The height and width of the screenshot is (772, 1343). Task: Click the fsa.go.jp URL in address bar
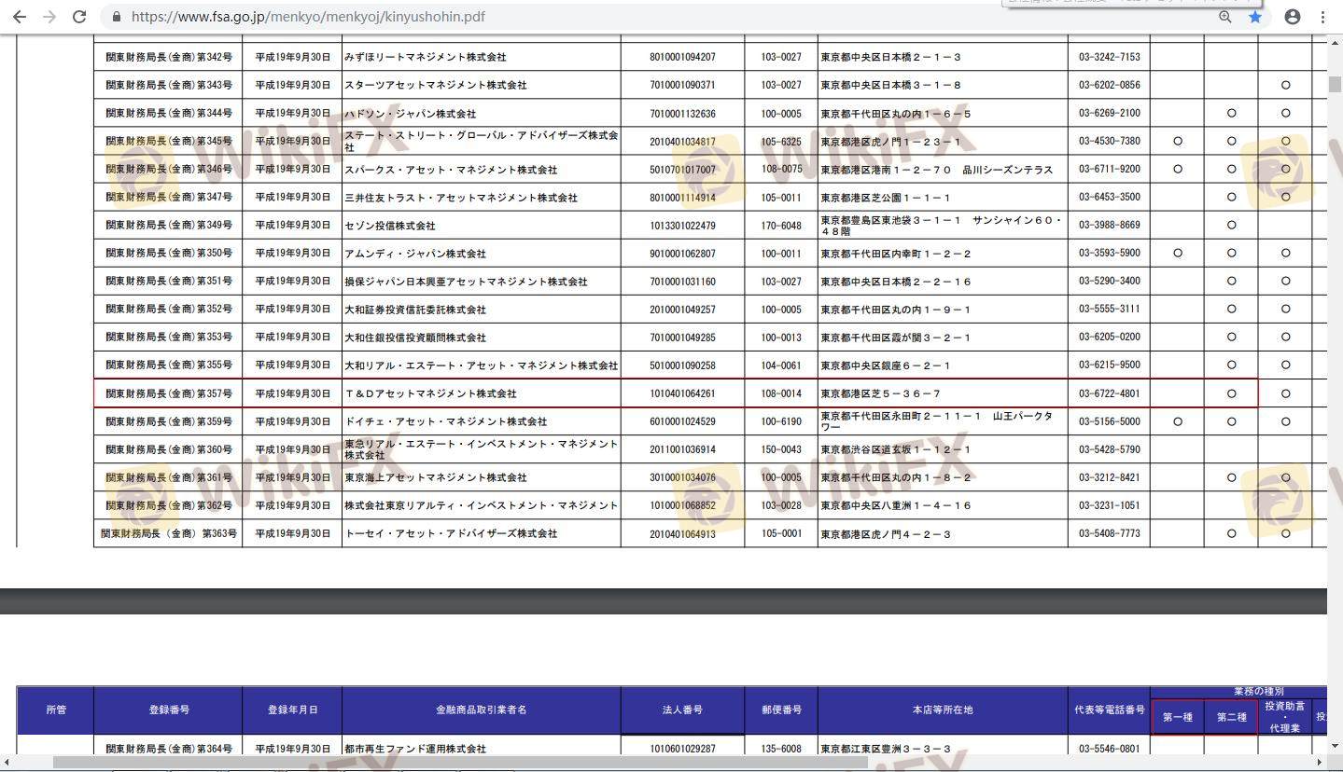(x=308, y=17)
